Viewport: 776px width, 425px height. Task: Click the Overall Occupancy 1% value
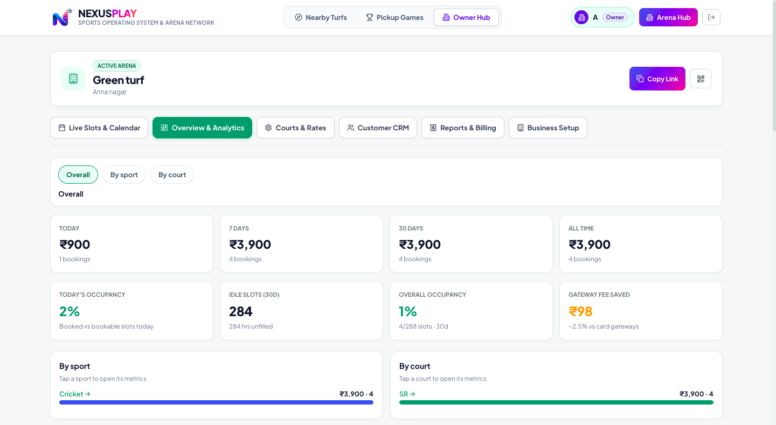click(x=408, y=311)
